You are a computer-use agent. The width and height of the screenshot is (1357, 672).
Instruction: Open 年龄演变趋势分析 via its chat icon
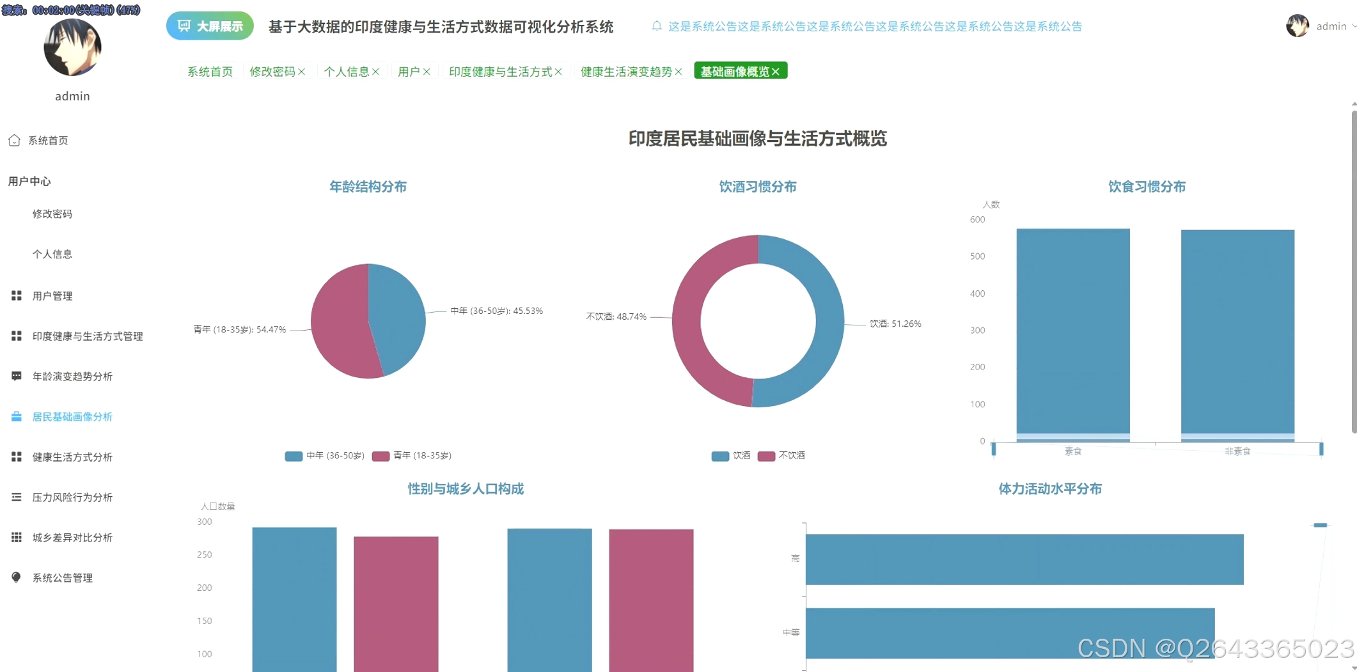click(17, 376)
